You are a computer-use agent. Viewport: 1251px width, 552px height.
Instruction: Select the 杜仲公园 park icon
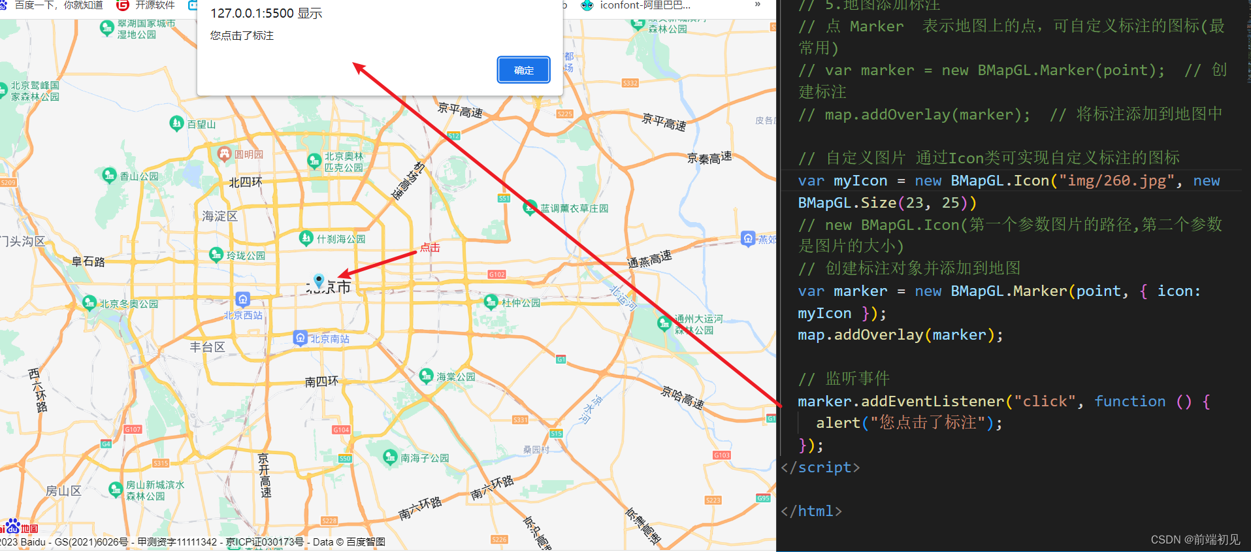point(491,302)
